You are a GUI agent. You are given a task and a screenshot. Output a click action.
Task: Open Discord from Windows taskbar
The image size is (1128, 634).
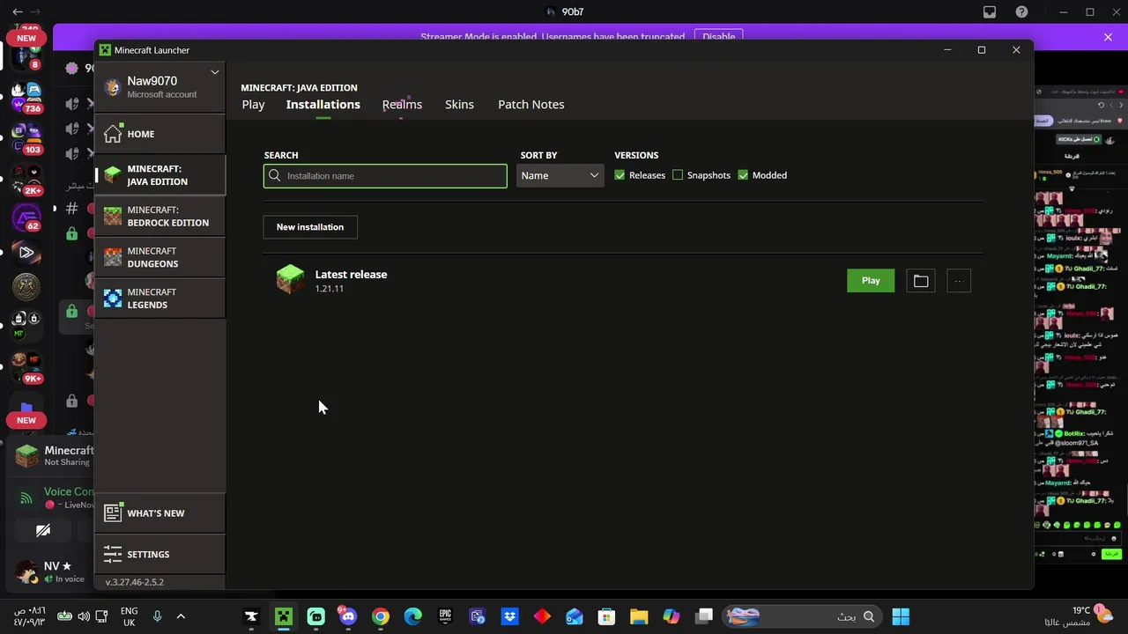(x=348, y=616)
